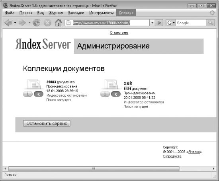Click the S button of xak collection

[116, 94]
